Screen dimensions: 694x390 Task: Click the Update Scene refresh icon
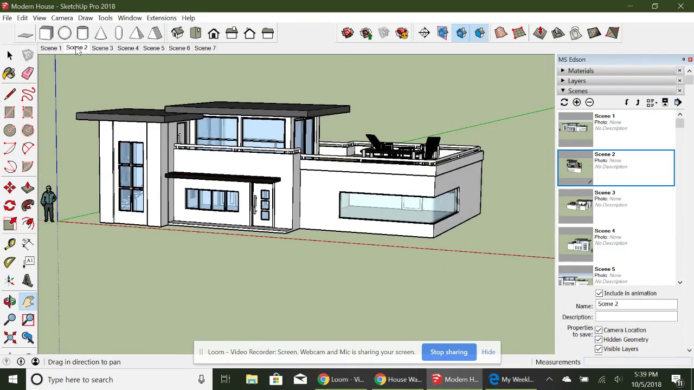564,102
